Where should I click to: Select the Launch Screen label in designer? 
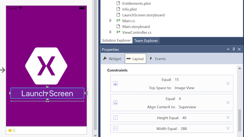[47, 93]
